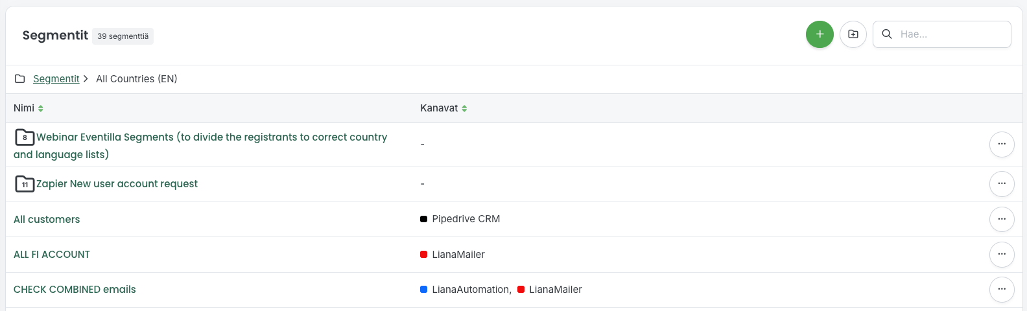Click the blue LianaAutomation channel swatch
1027x311 pixels.
(423, 290)
